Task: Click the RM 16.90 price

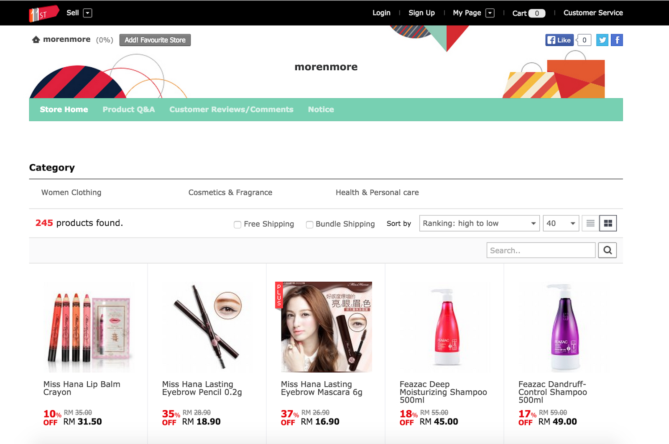Action: coord(320,422)
